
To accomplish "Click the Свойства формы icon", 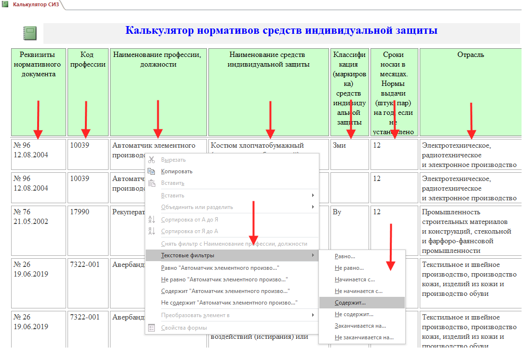I will (x=152, y=328).
